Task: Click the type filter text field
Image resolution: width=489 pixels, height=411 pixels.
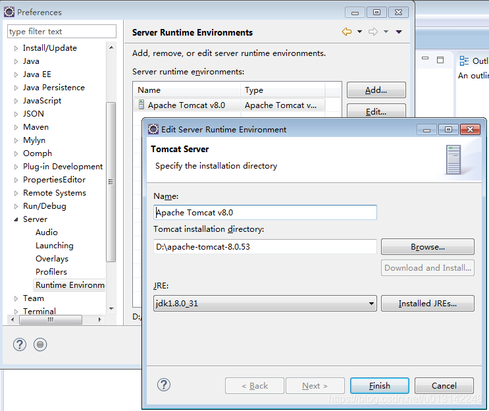Action: [x=62, y=31]
